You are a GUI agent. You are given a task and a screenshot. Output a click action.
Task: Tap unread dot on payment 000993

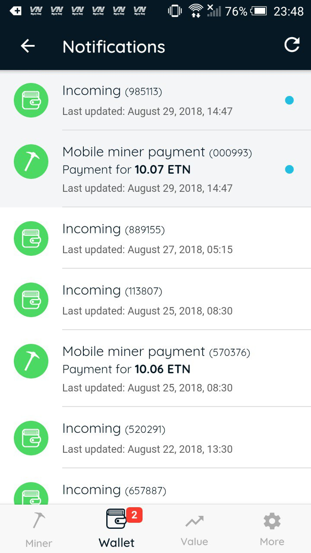289,169
